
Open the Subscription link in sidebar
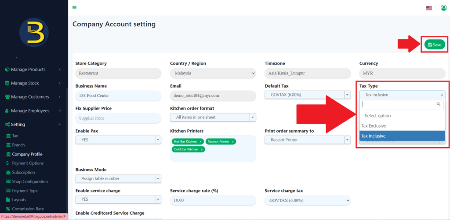click(23, 172)
